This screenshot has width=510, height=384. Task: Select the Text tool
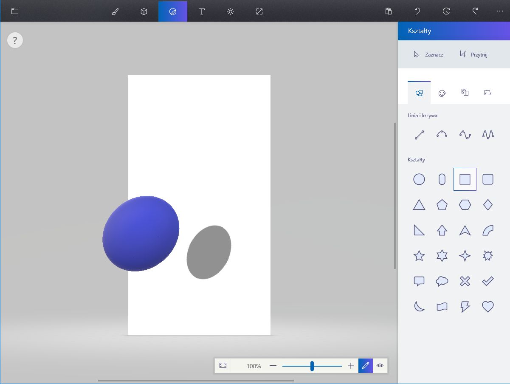click(201, 11)
